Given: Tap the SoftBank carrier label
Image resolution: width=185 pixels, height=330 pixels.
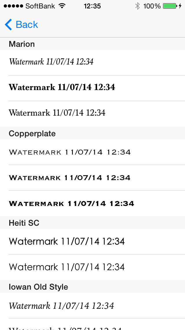Looking at the screenshot, I should pyautogui.click(x=40, y=6).
